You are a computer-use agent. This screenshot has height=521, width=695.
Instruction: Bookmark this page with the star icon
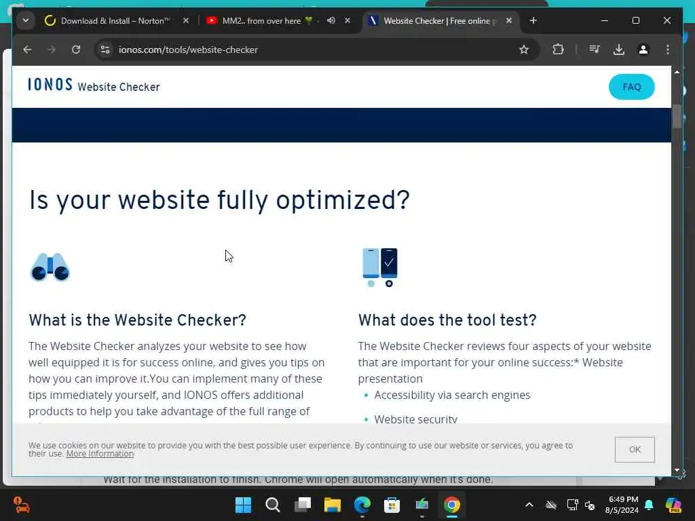click(524, 50)
